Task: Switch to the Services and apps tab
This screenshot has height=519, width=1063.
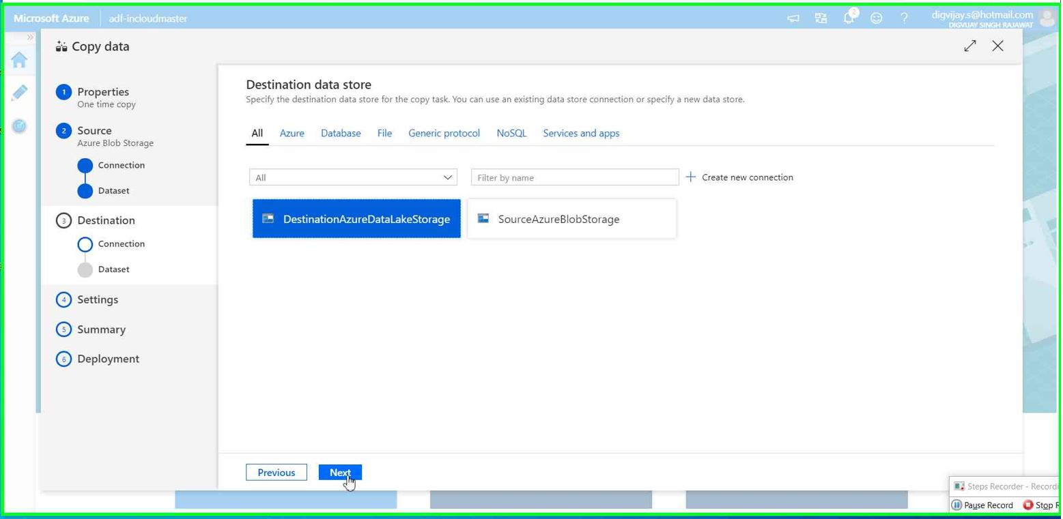Action: pos(581,134)
